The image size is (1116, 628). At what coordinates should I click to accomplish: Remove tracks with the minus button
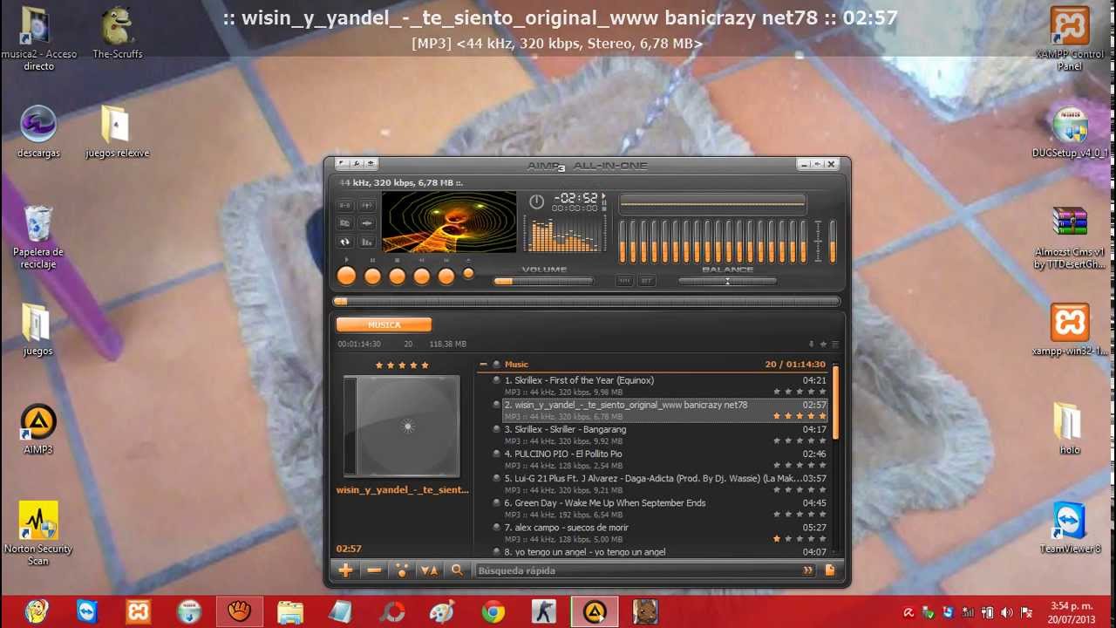coord(374,570)
